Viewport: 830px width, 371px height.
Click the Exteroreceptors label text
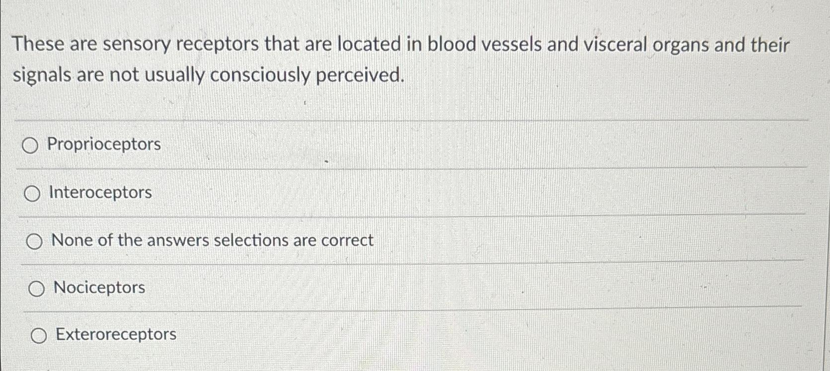115,335
